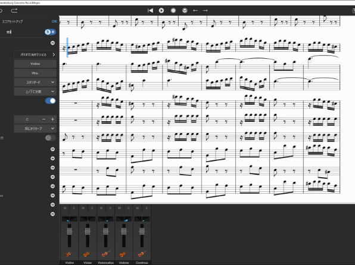Click the violin instrument icon on the Violins channel
Screen dimensions: 355x265
click(69, 254)
